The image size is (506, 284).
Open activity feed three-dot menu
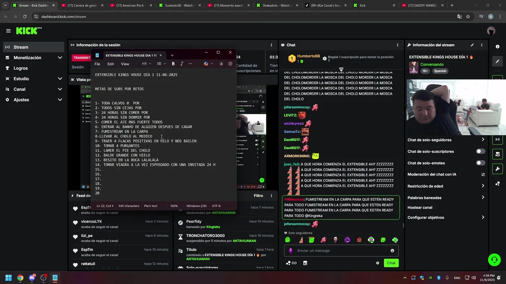click(x=271, y=196)
